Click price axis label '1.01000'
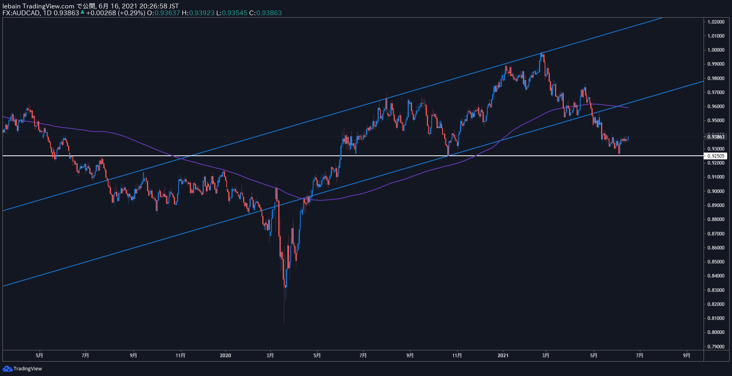The height and width of the screenshot is (376, 732). coord(716,36)
